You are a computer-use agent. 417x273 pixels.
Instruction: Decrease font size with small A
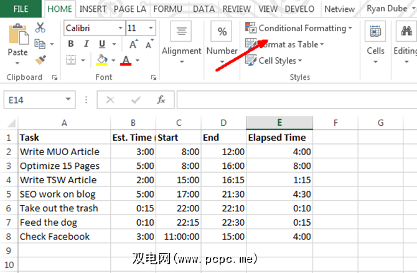pyautogui.click(x=149, y=44)
